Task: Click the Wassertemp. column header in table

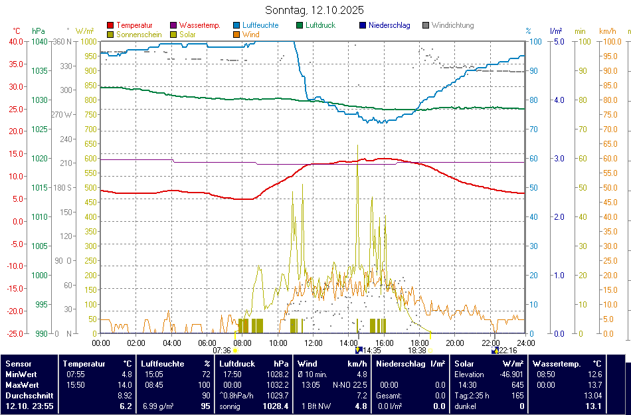Action: [557, 364]
